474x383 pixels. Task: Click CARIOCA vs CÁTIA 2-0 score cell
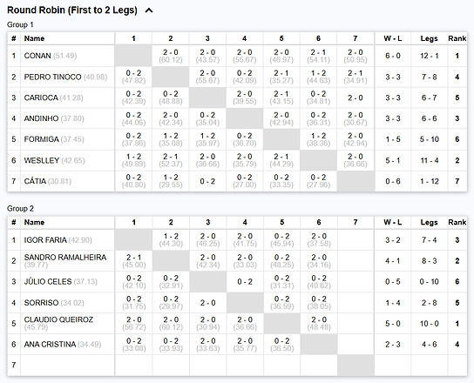(355, 97)
